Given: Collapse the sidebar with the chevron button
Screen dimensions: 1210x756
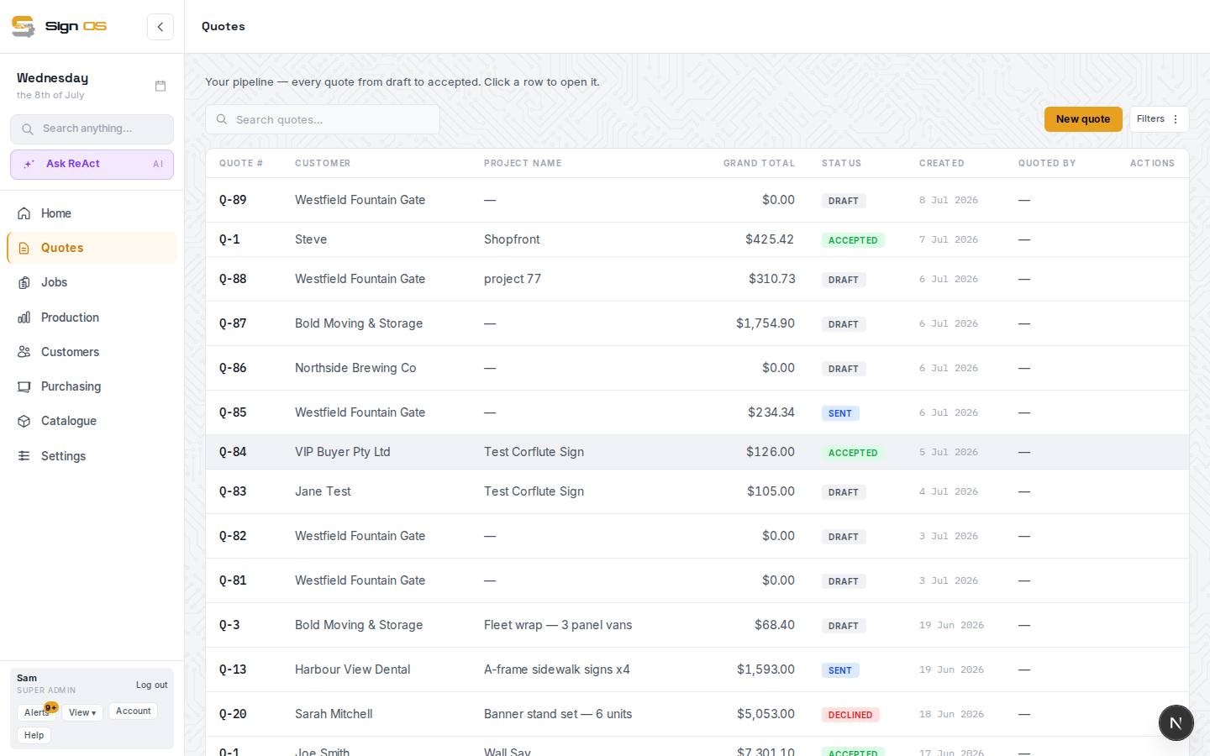Looking at the screenshot, I should [160, 27].
